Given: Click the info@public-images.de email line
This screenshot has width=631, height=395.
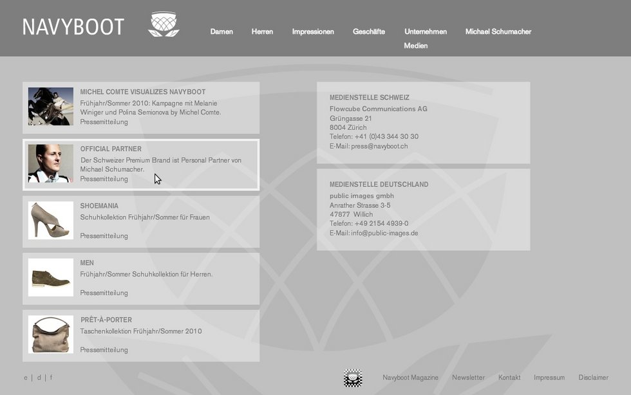Looking at the screenshot, I should tap(374, 234).
